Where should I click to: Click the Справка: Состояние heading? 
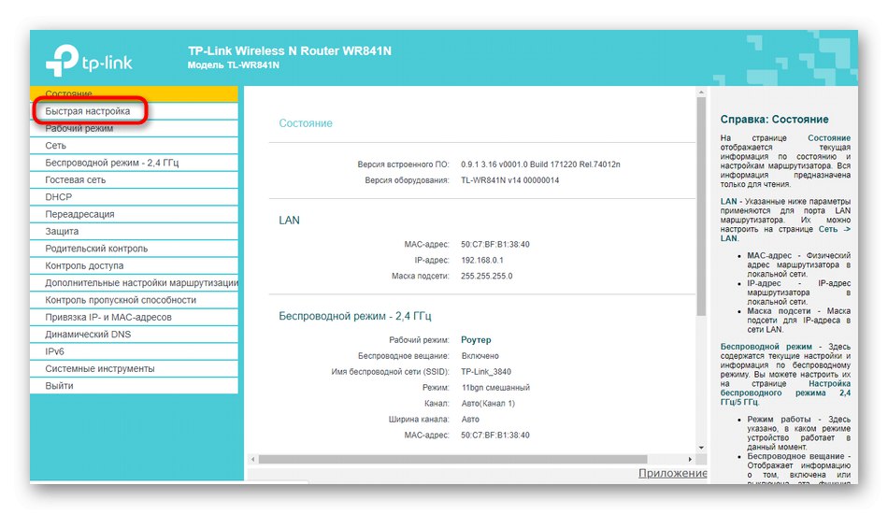(x=774, y=120)
